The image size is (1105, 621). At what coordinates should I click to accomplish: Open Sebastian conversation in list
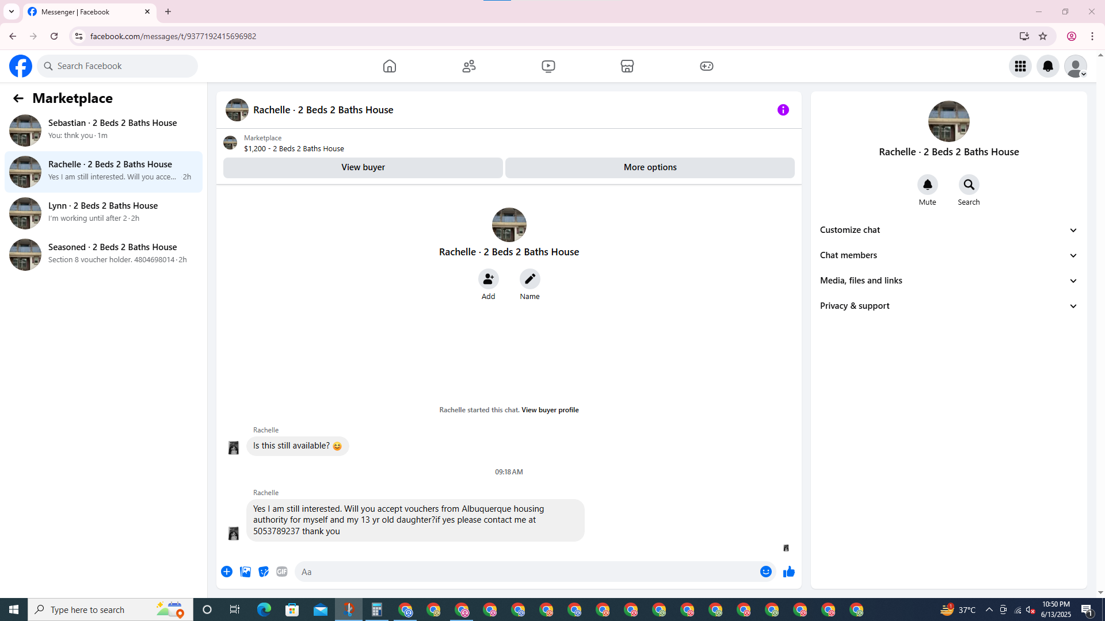[104, 131]
